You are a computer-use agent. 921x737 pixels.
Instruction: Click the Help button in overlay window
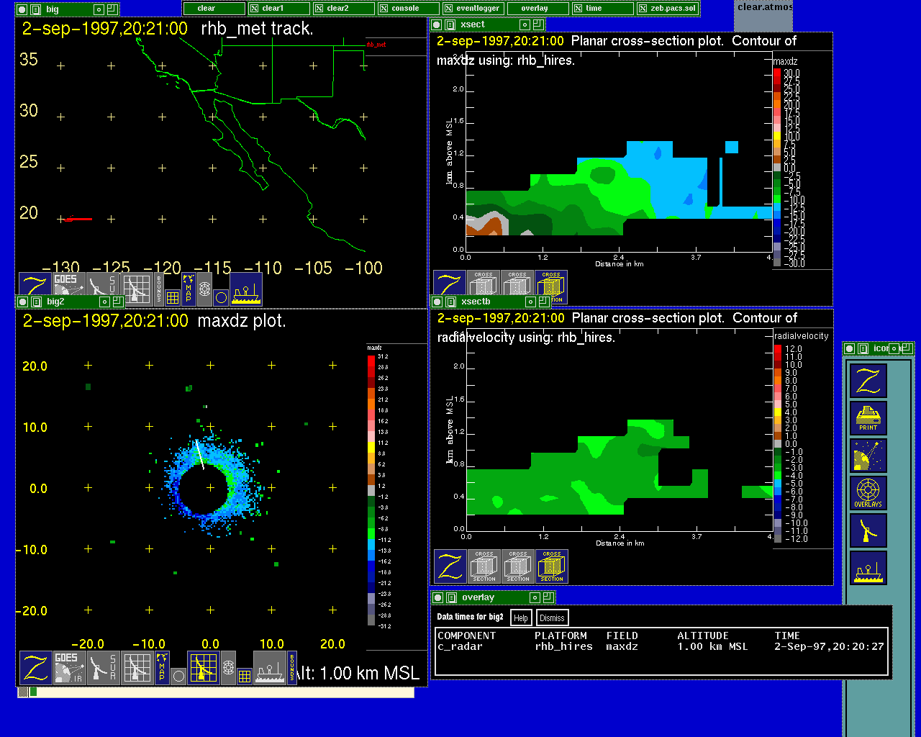521,618
